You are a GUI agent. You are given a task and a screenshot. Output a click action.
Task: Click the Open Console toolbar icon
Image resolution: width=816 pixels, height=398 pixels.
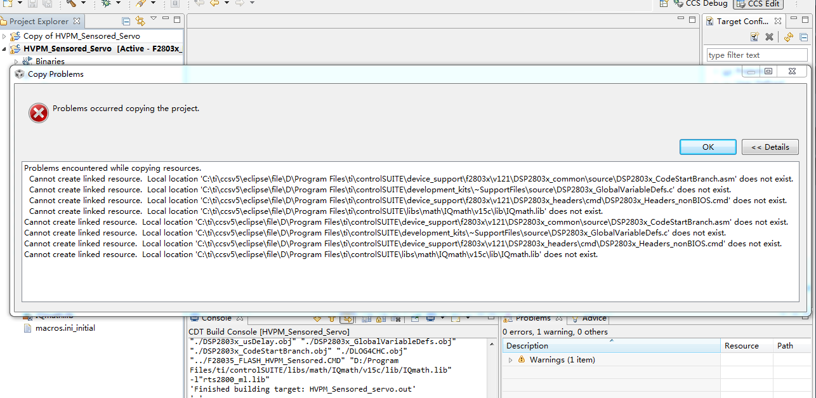click(454, 318)
